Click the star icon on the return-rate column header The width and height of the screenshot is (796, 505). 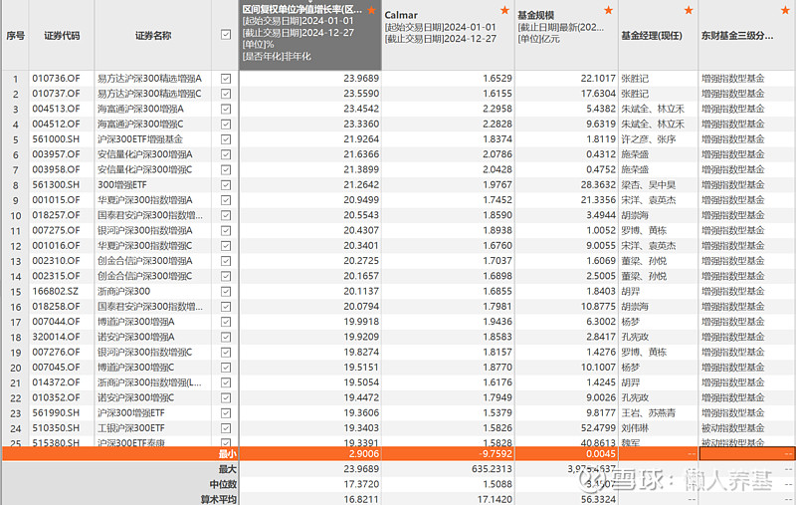point(371,10)
